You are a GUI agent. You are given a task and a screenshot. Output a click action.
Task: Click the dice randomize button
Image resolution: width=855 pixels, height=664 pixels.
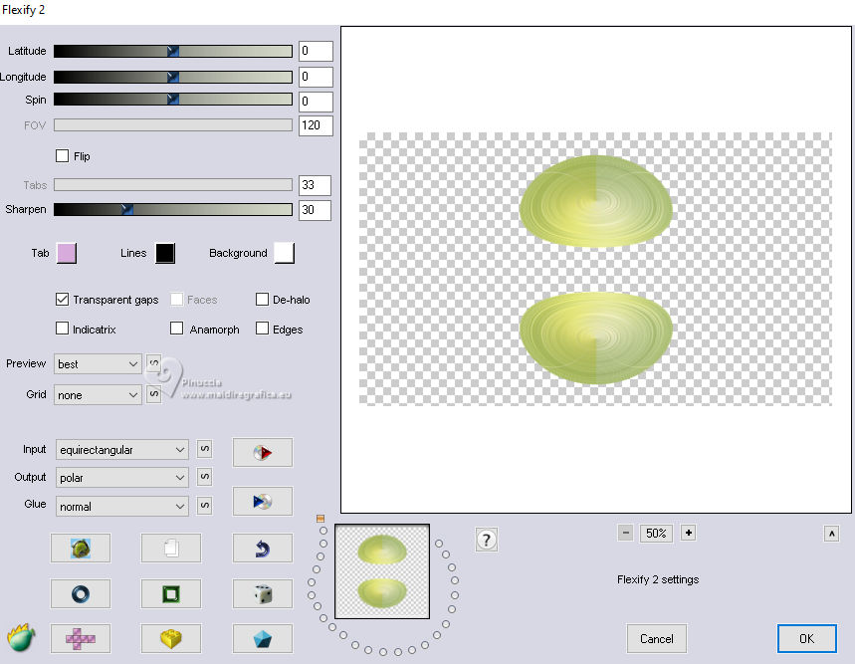[x=263, y=593]
